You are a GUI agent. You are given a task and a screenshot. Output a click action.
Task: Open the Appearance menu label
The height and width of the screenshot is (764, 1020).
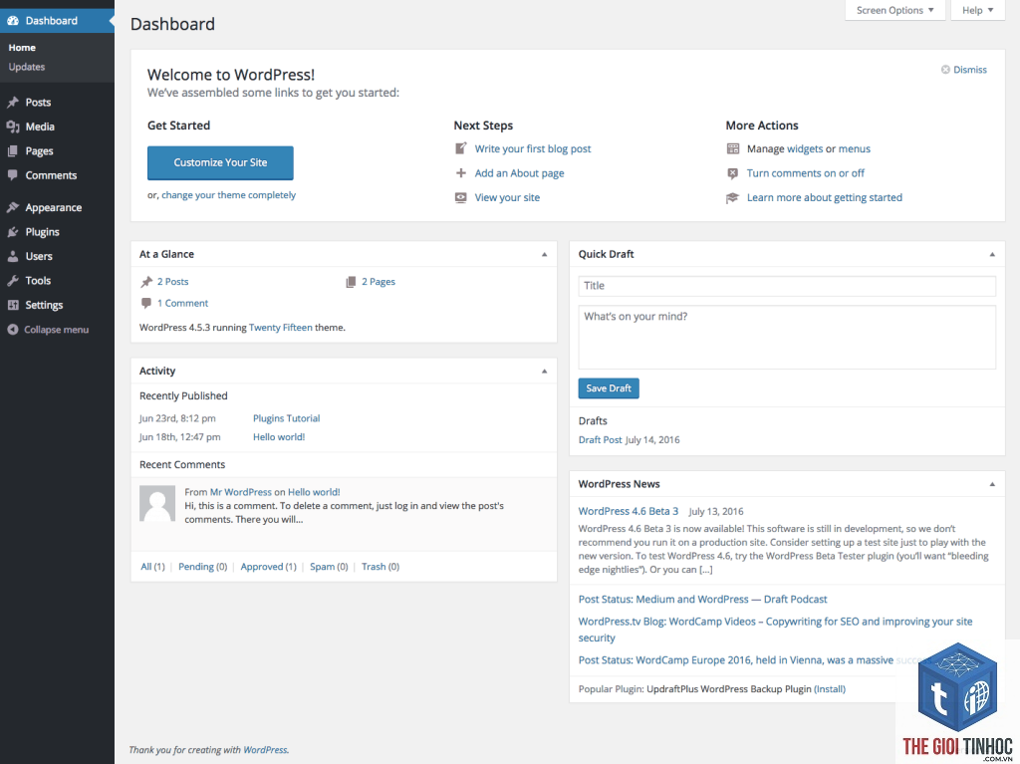pyautogui.click(x=54, y=207)
